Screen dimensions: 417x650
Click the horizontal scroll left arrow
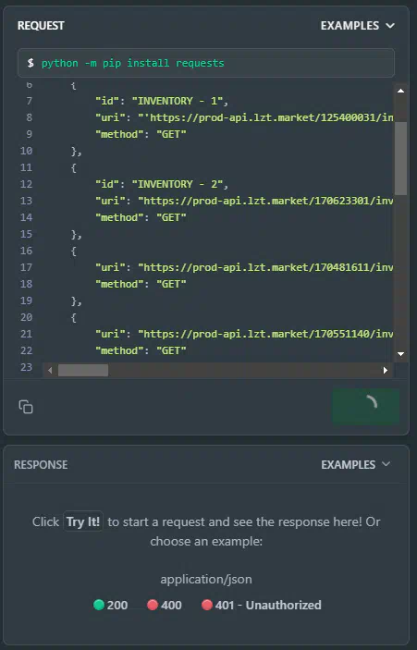point(50,370)
